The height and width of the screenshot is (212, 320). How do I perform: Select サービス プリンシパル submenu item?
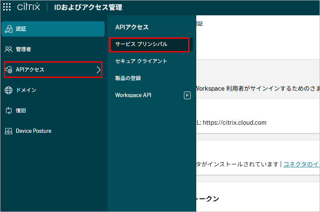pyautogui.click(x=151, y=44)
